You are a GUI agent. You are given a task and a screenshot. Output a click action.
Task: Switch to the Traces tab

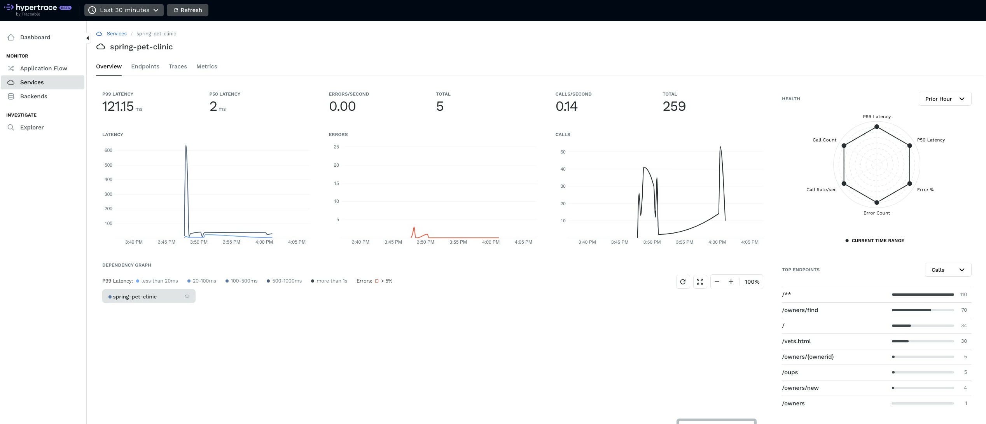tap(178, 66)
